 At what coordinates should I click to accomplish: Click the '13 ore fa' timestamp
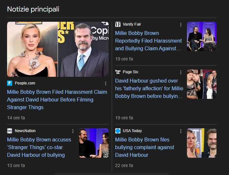[16, 165]
